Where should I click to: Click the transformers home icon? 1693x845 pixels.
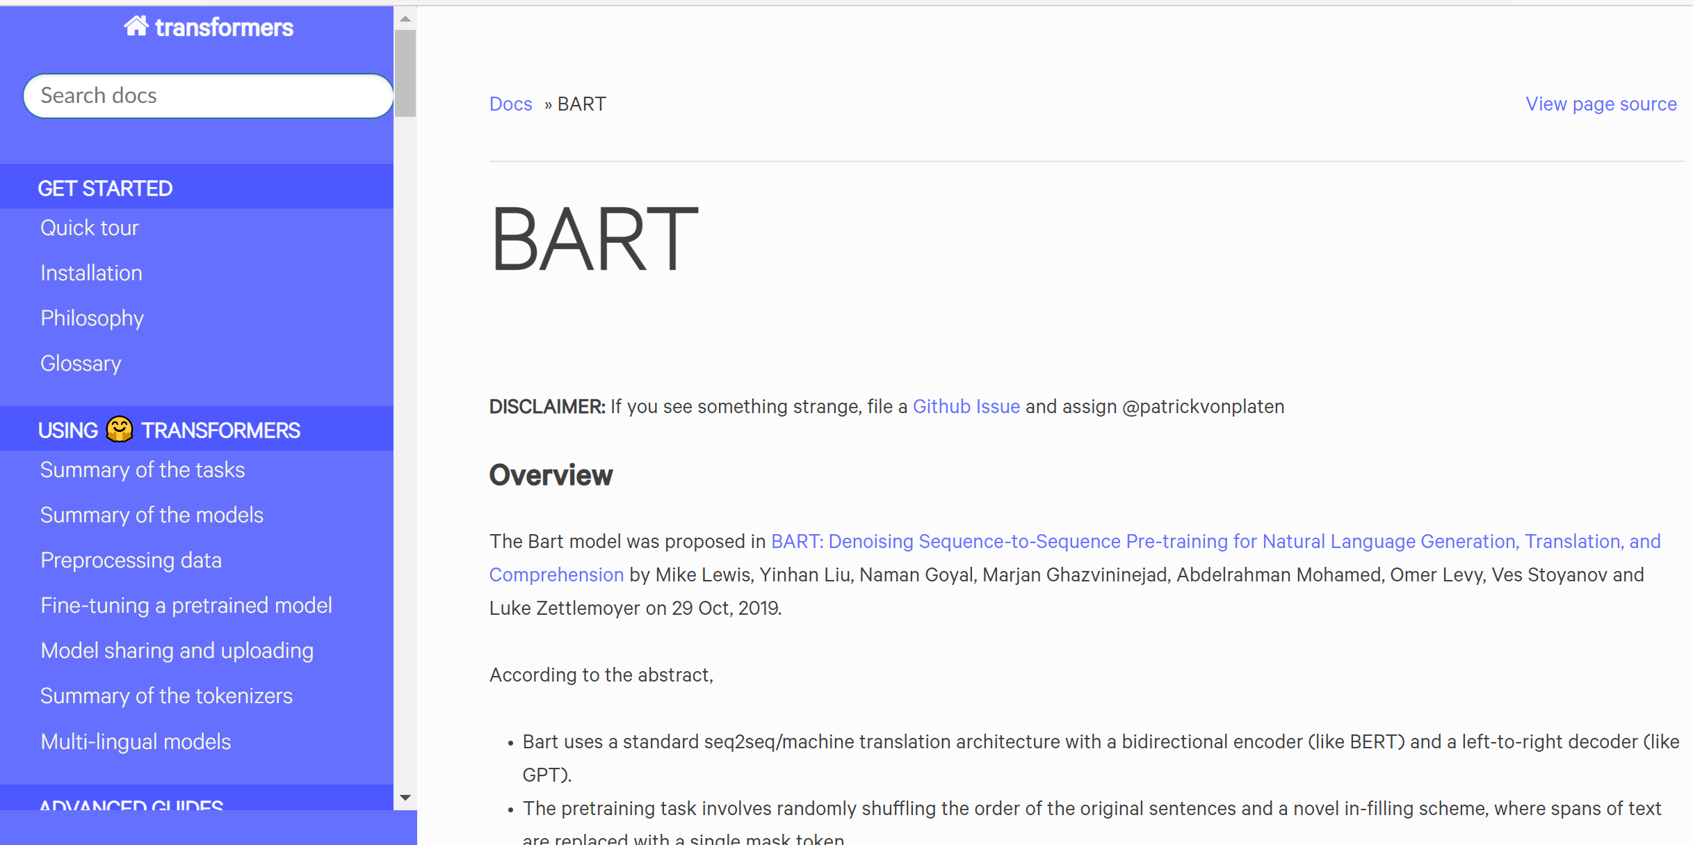[136, 26]
